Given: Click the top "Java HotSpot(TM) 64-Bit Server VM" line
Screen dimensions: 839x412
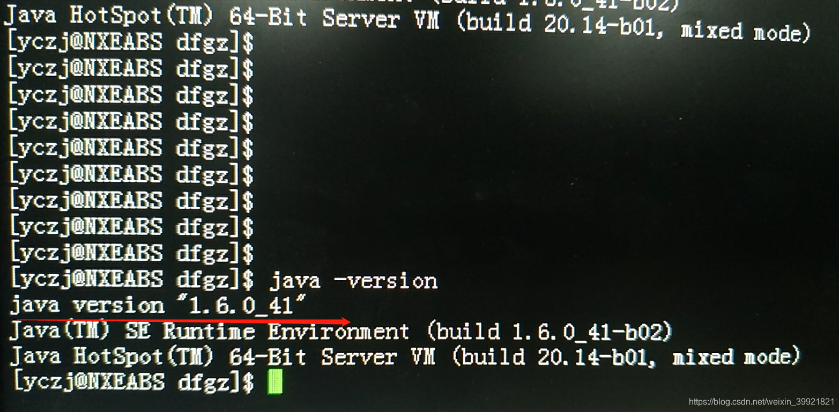Looking at the screenshot, I should pos(407,23).
